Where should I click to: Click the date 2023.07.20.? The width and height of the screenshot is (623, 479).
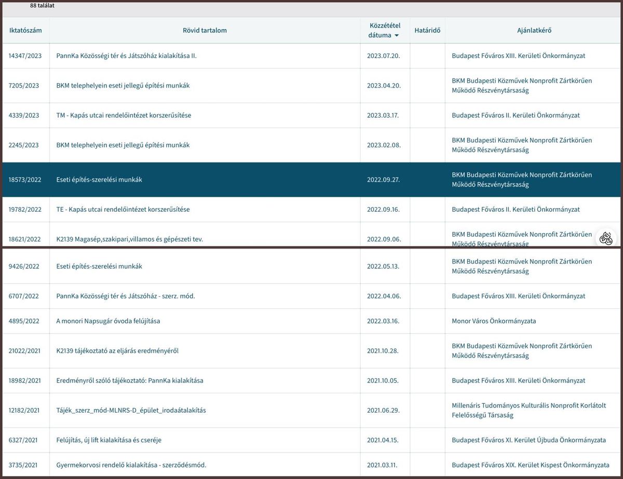pyautogui.click(x=383, y=56)
